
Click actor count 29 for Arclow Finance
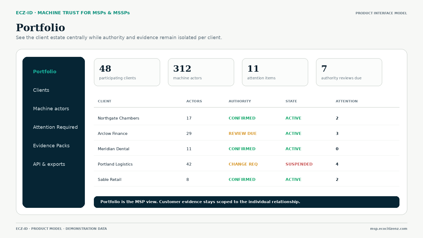(x=189, y=134)
